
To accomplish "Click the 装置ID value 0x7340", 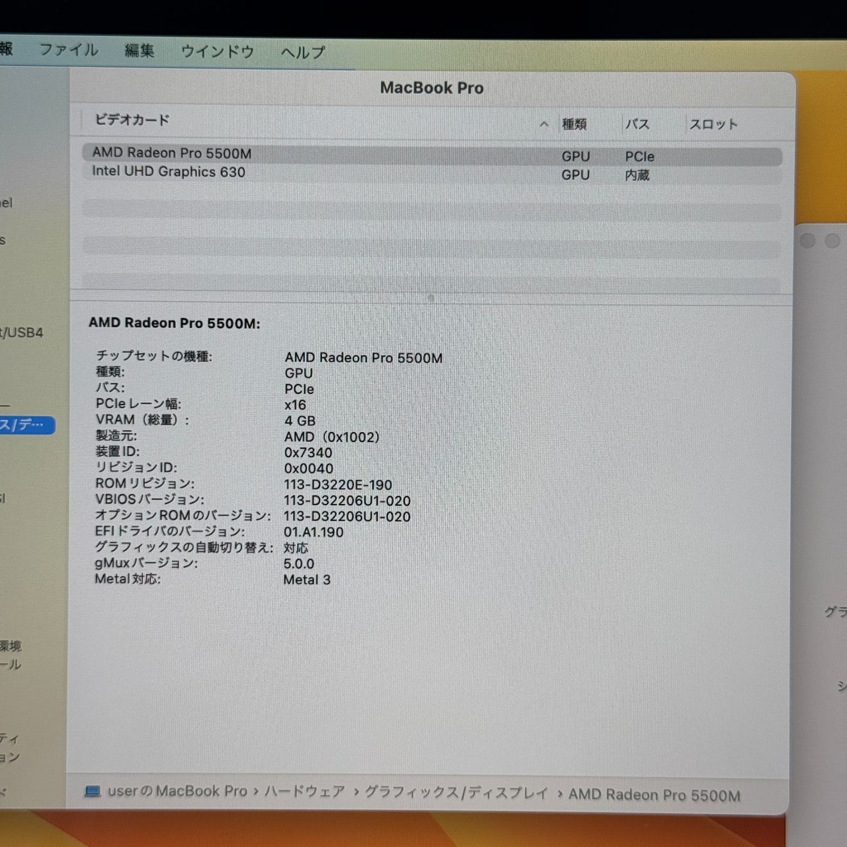I will tap(308, 453).
